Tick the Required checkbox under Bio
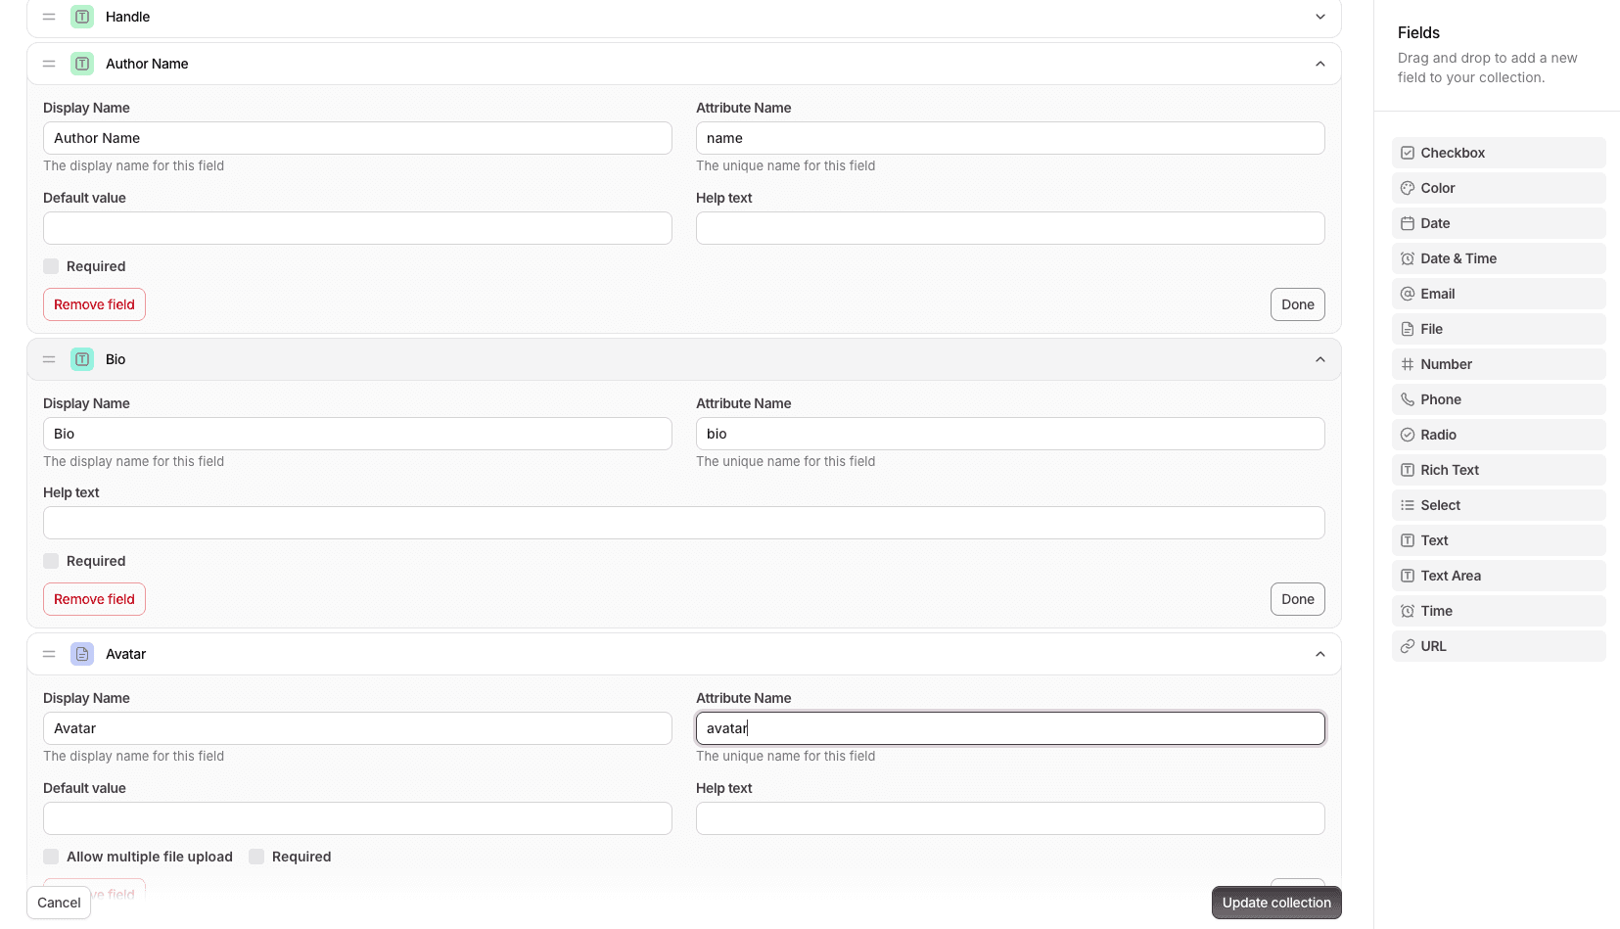Screen dimensions: 1620x929 coord(51,561)
